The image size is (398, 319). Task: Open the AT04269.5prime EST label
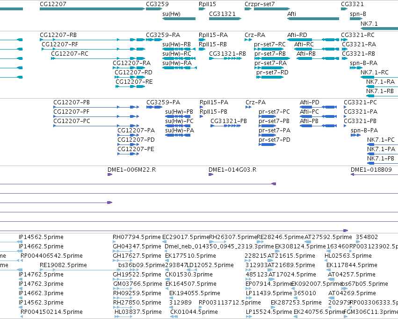coord(352,293)
